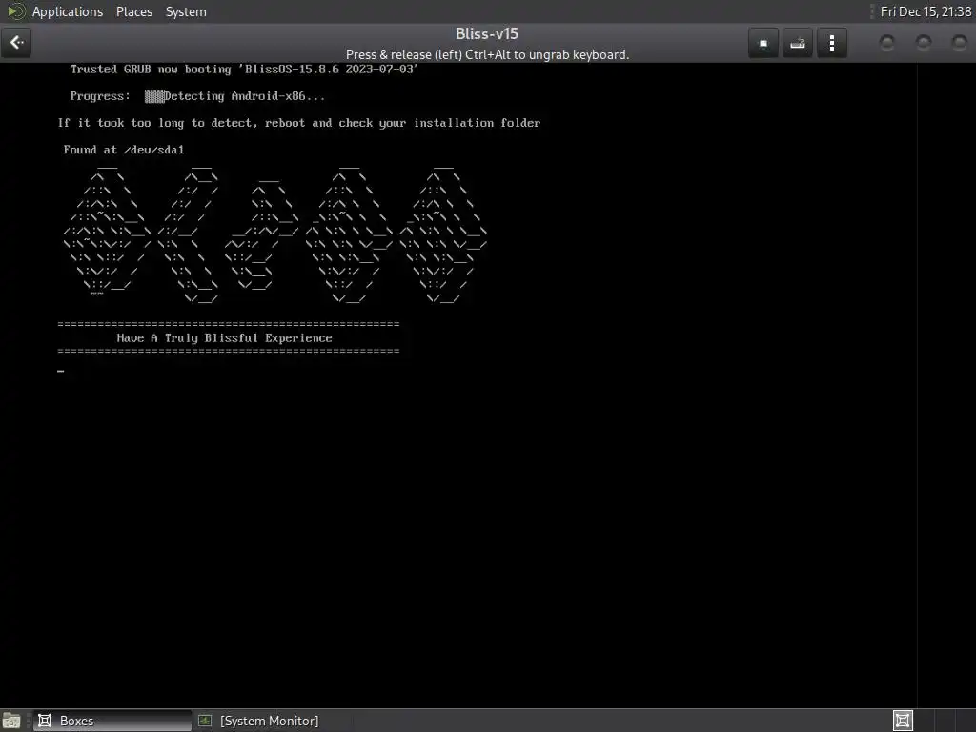Click the fullscreen display icon in Boxes header
This screenshot has width=976, height=732.
[x=763, y=43]
